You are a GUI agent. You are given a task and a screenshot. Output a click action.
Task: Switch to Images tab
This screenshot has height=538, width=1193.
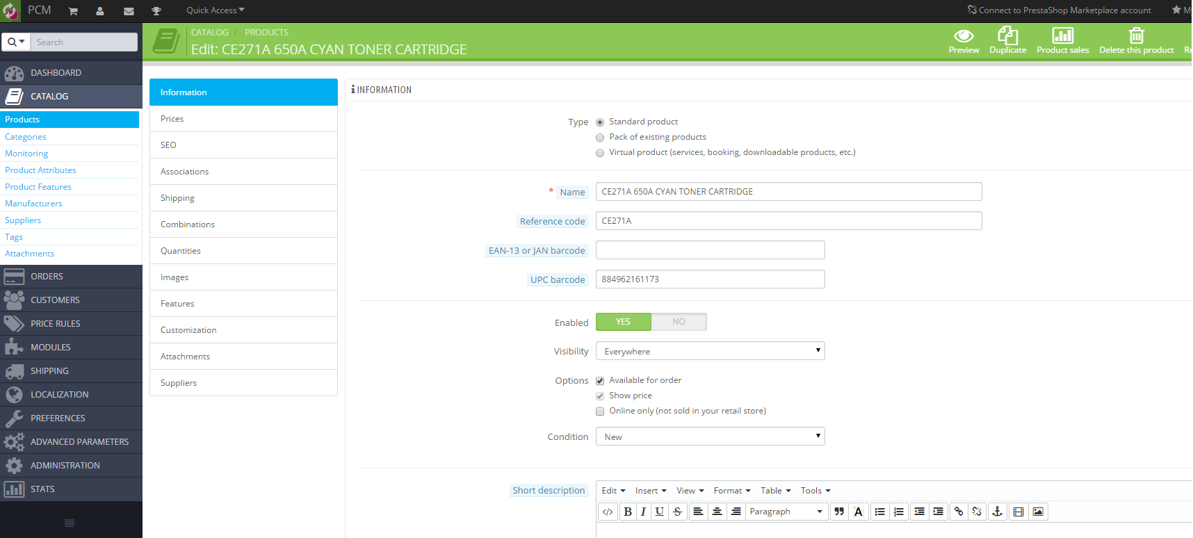[x=243, y=277]
